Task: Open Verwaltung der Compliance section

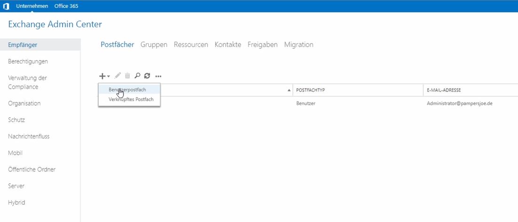Action: 27,82
